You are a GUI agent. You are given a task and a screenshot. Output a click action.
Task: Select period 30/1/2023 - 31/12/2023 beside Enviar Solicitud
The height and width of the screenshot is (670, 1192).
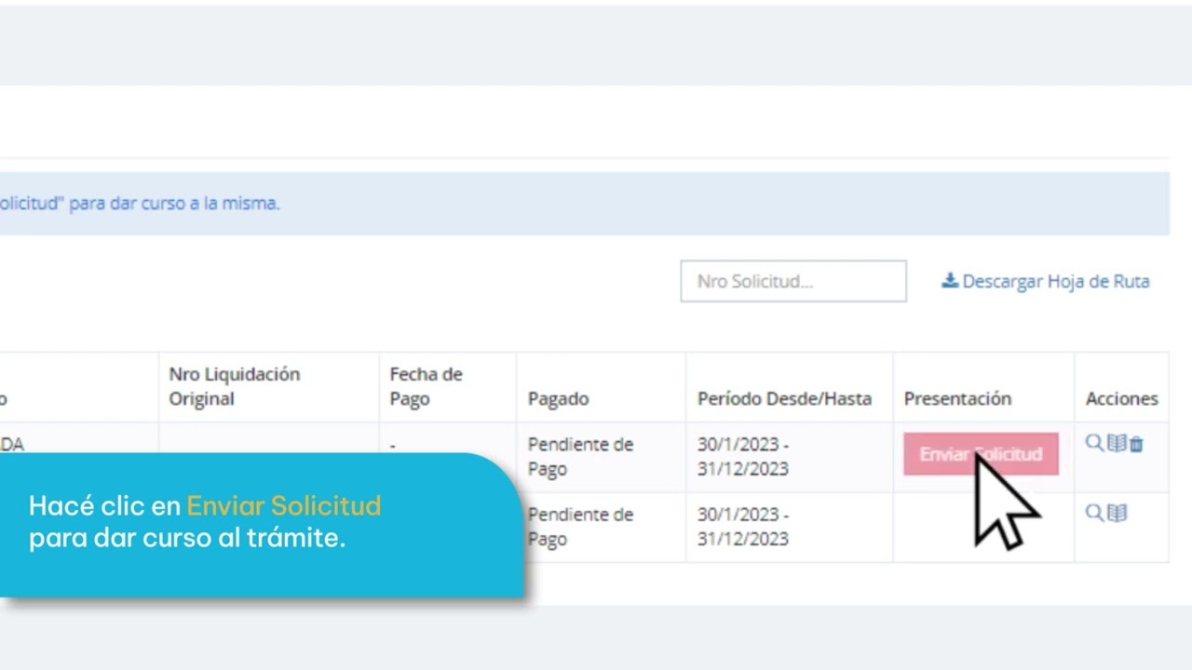coord(743,457)
